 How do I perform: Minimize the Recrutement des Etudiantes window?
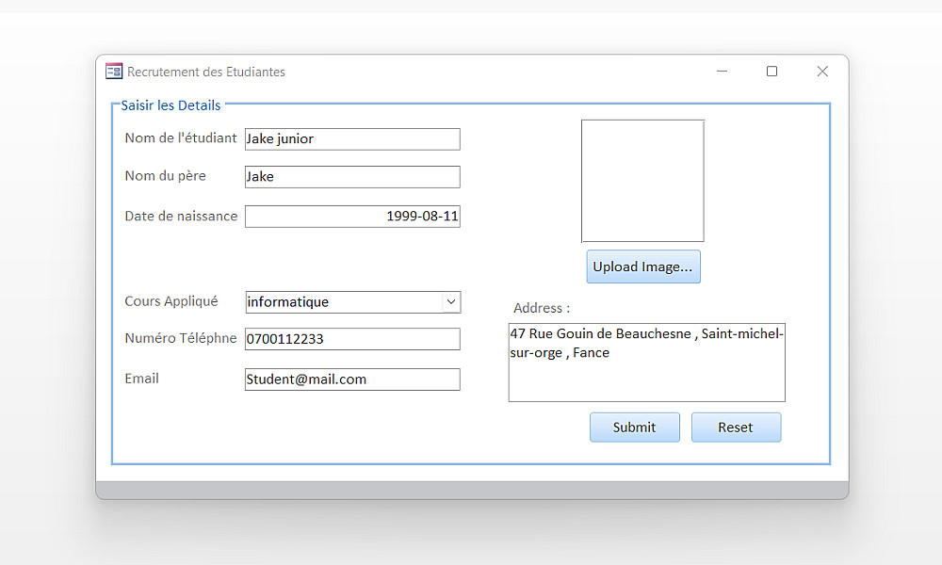(723, 72)
